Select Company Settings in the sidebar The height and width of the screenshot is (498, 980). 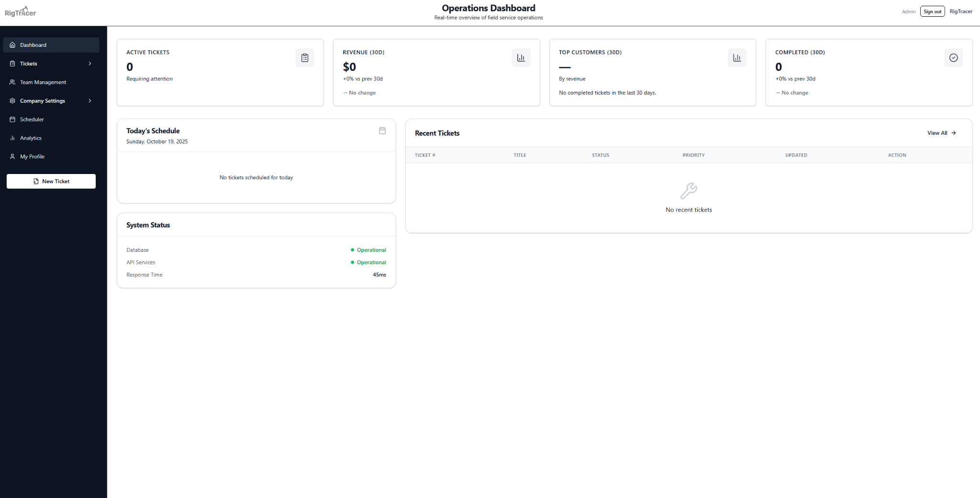[x=42, y=100]
